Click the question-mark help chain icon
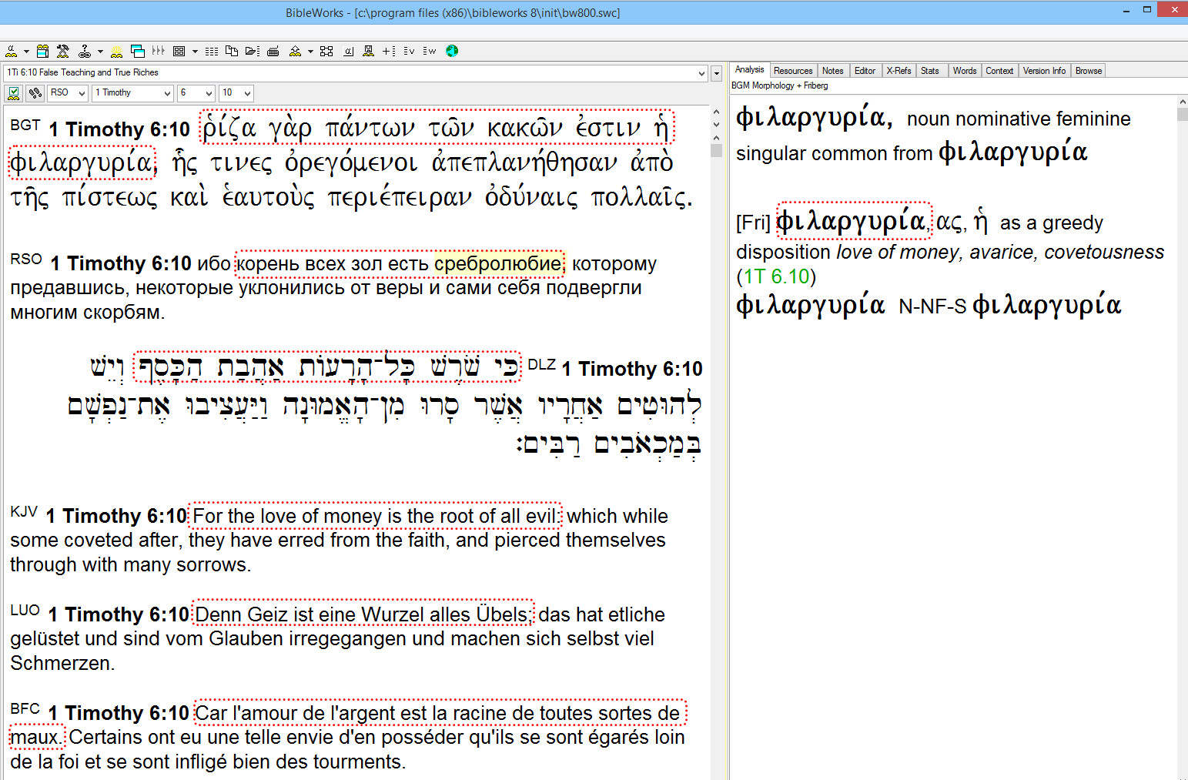1188x780 pixels. coord(85,51)
